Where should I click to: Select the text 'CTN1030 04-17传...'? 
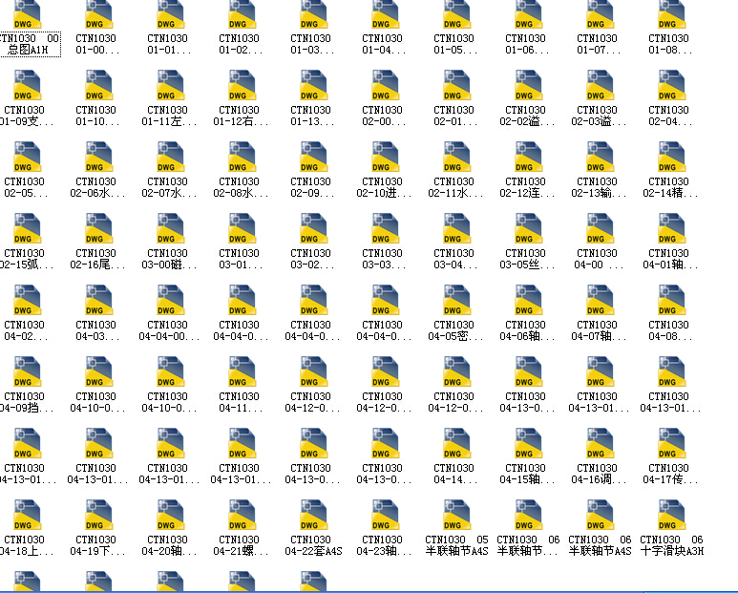pos(670,474)
